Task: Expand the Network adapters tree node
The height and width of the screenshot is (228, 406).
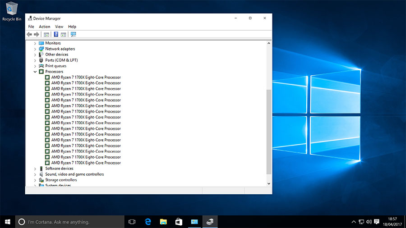Action: click(35, 49)
